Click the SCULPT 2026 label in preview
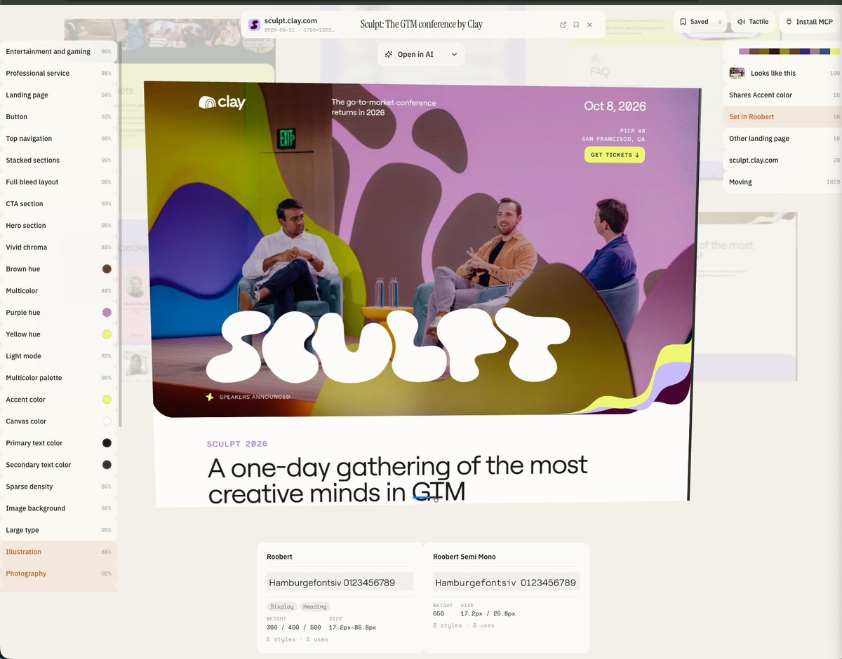This screenshot has width=842, height=659. [x=237, y=444]
